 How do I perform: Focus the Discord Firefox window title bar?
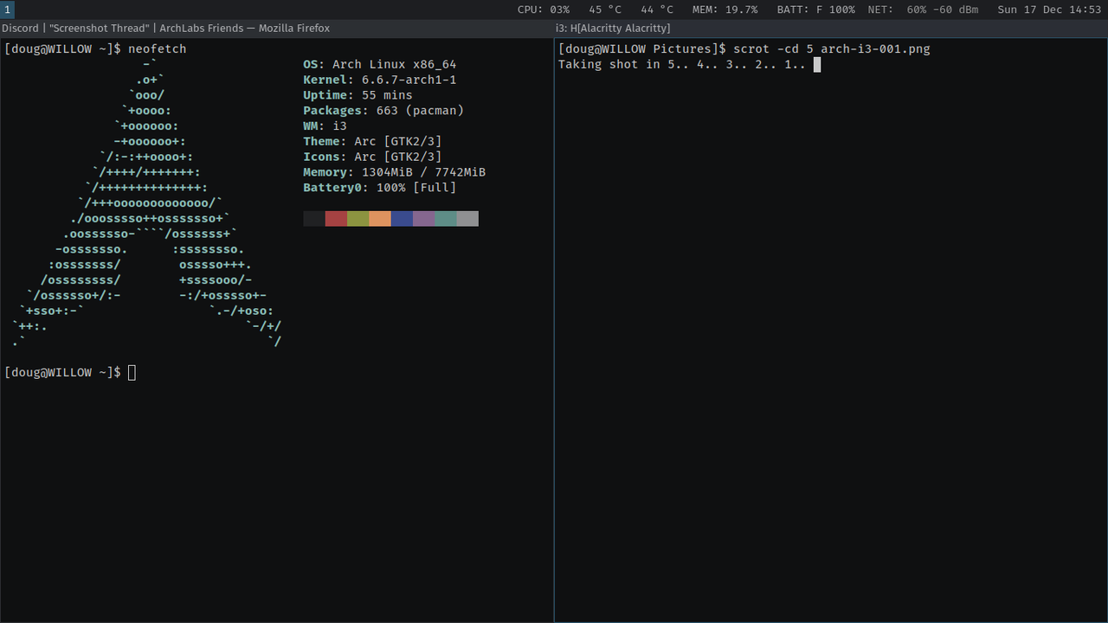276,28
